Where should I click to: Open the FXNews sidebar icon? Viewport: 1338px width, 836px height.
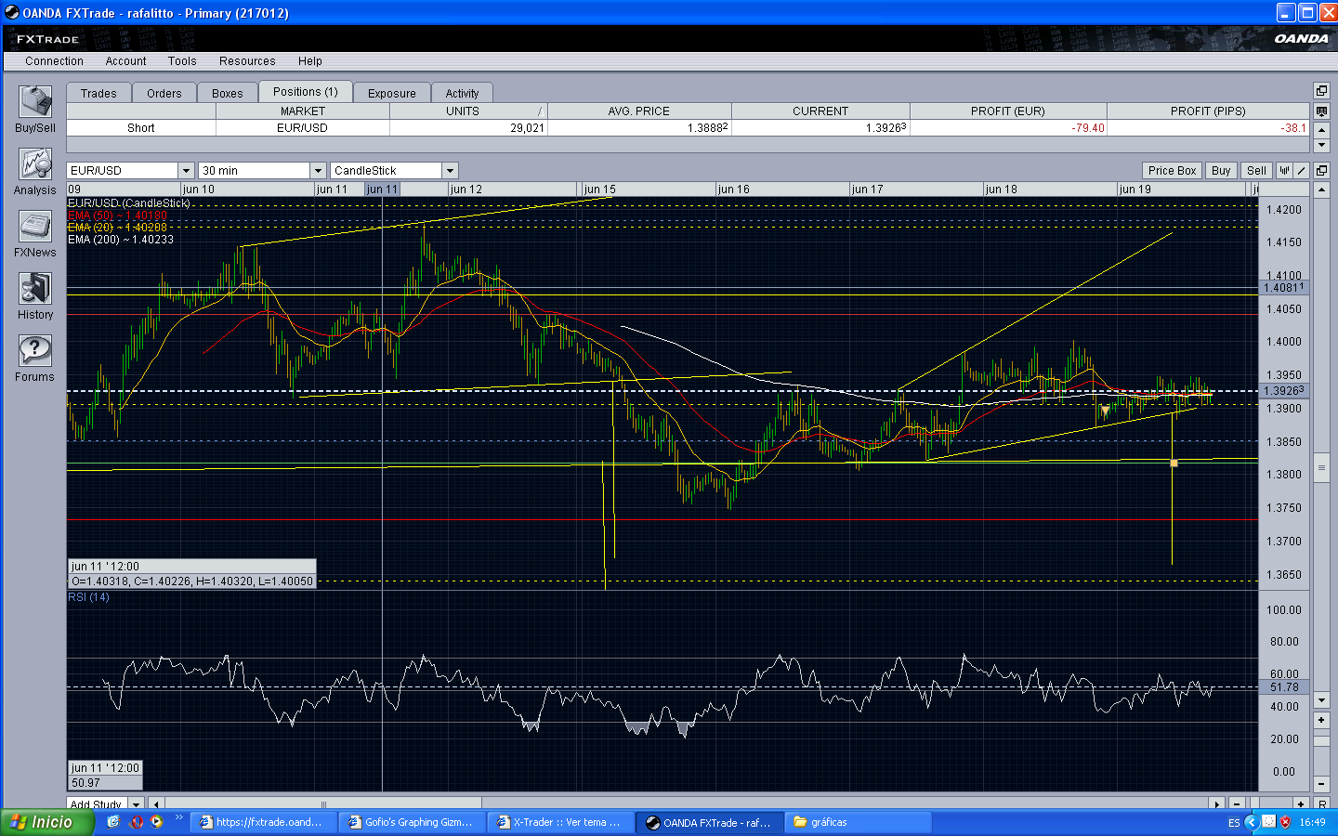34,227
